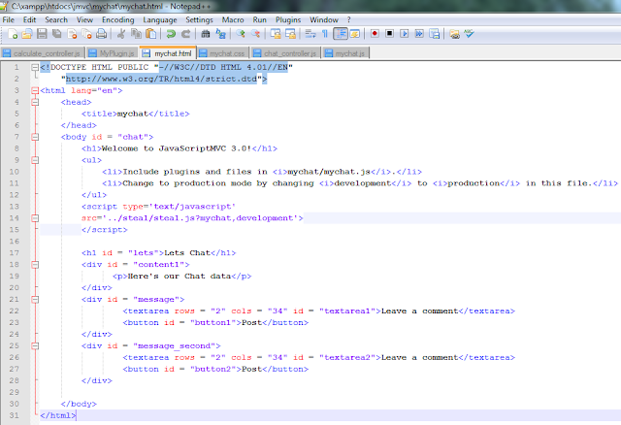Print the document with the printer icon
621x425 pixels.
click(x=101, y=34)
